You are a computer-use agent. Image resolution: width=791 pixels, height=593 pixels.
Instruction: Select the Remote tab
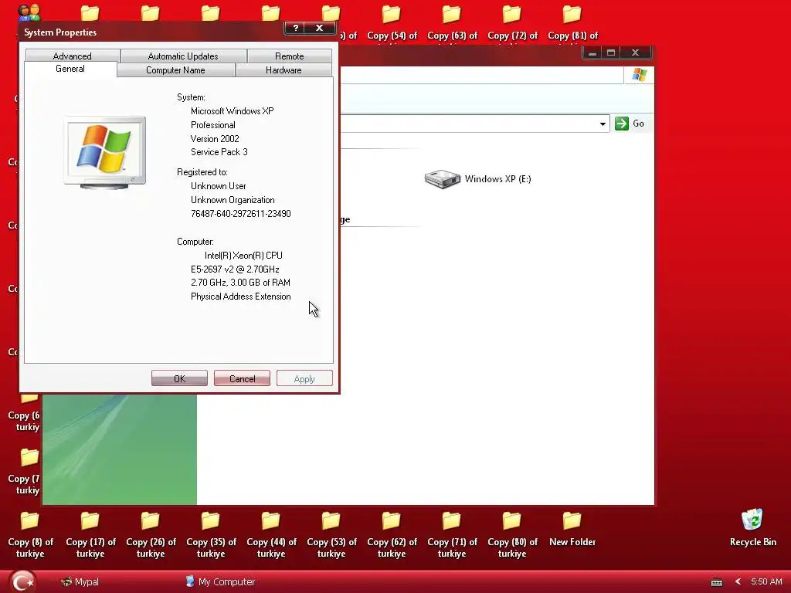click(x=289, y=56)
